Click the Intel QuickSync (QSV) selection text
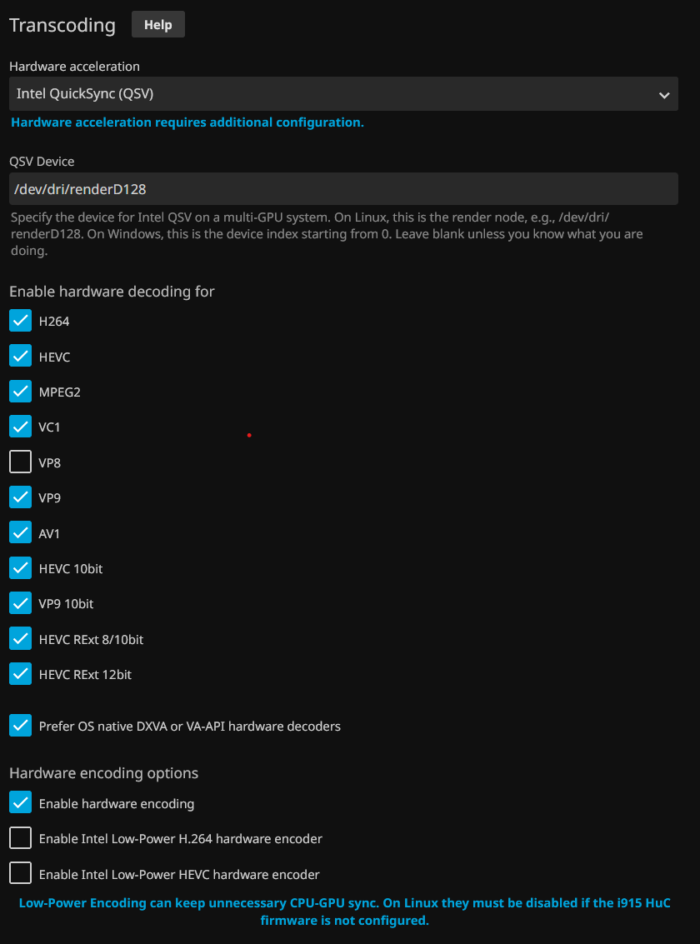 point(85,94)
